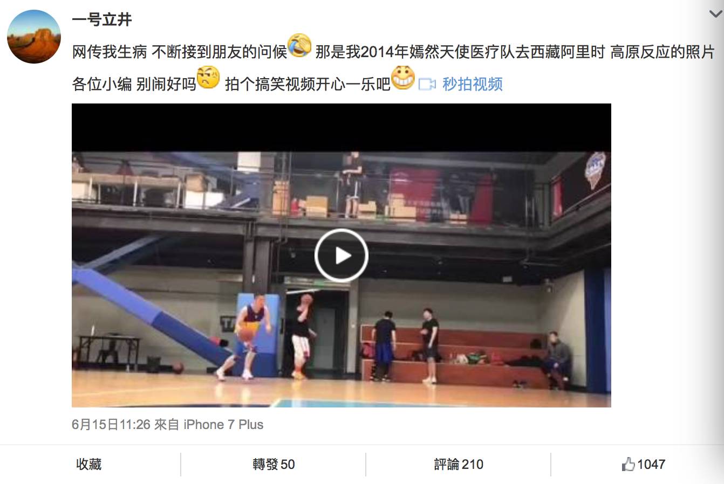
Task: Click the video thumbnail's black top bar
Action: 341,127
